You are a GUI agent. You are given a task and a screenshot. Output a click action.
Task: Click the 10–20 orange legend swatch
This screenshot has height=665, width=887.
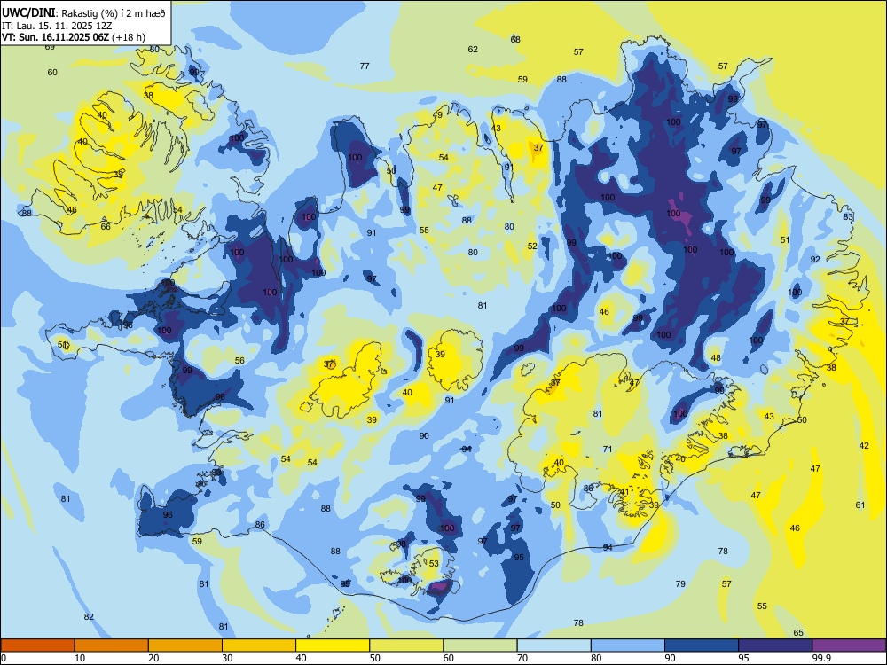pyautogui.click(x=112, y=645)
